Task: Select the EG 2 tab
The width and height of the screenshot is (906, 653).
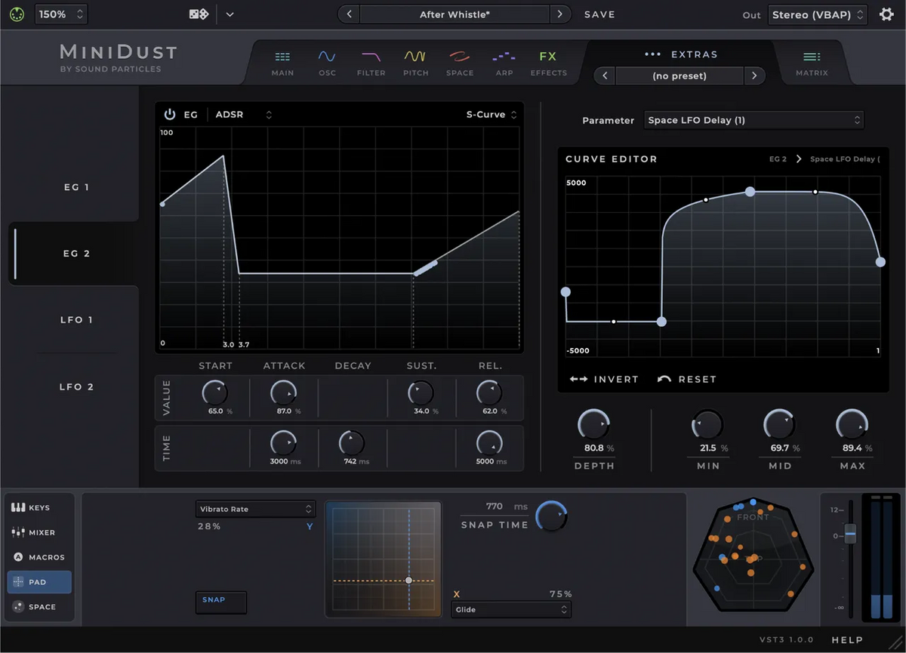Action: pos(76,254)
